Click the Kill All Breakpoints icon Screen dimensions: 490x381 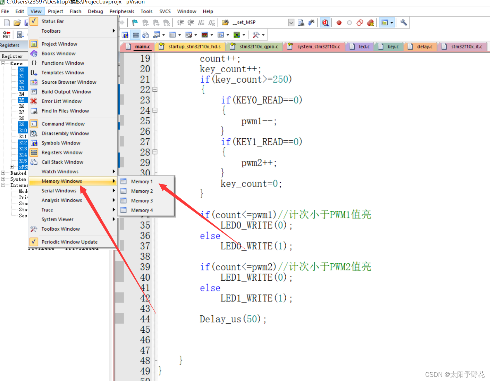pos(370,23)
